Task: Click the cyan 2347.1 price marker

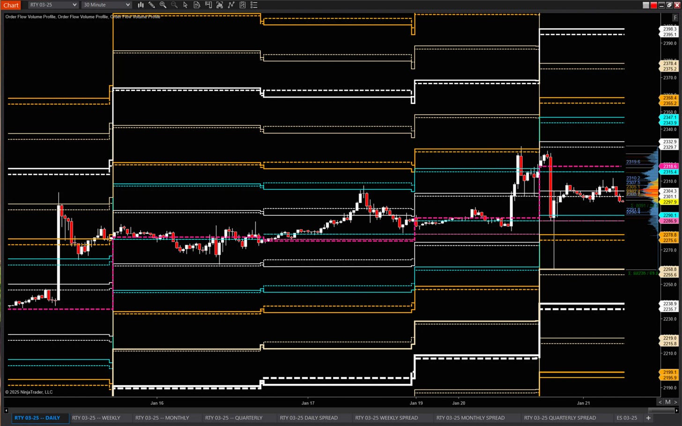Action: click(669, 118)
